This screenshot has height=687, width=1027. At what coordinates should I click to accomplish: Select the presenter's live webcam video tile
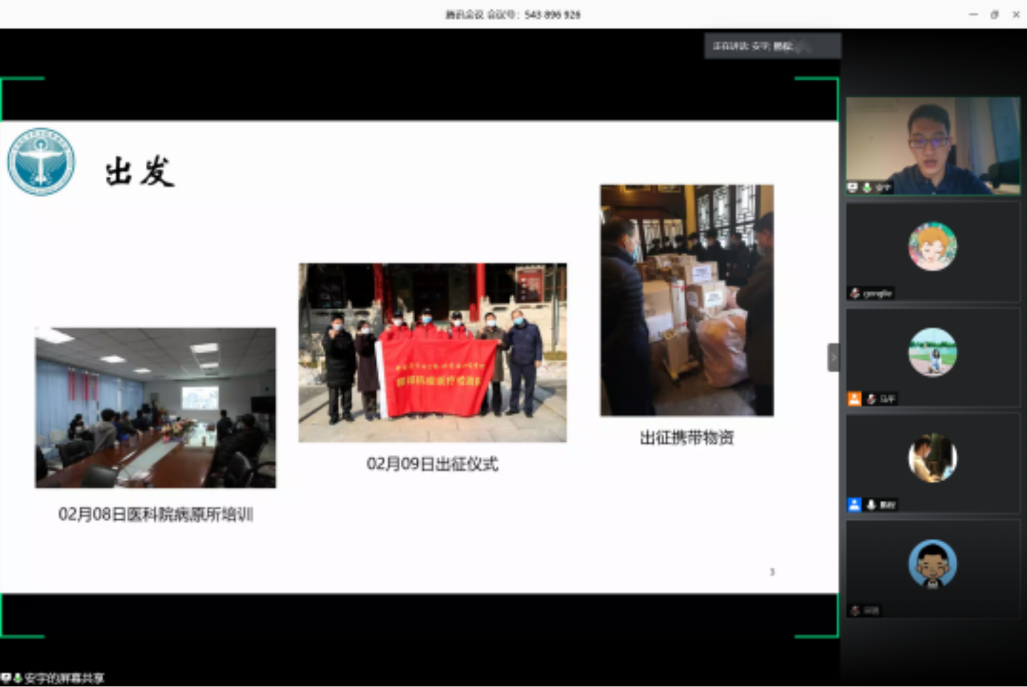(x=933, y=145)
